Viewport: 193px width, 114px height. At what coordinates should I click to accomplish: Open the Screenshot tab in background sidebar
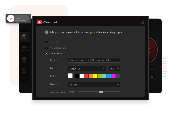pyautogui.click(x=24, y=48)
